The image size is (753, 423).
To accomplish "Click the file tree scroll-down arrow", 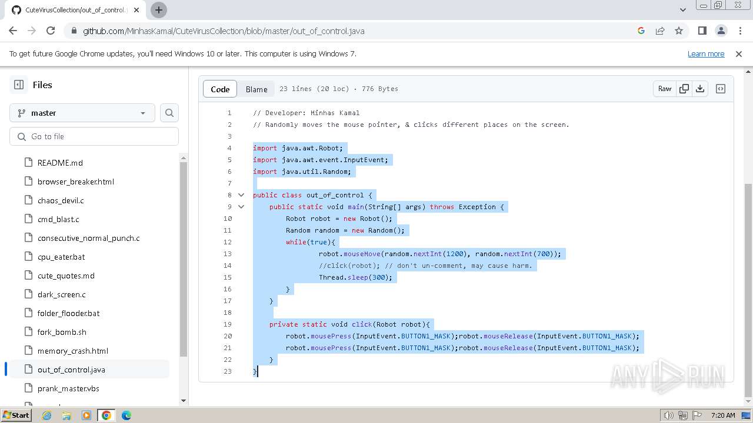I will [x=184, y=401].
